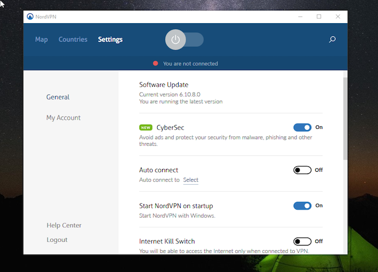
Task: Click Logout in the sidebar
Action: click(x=57, y=240)
